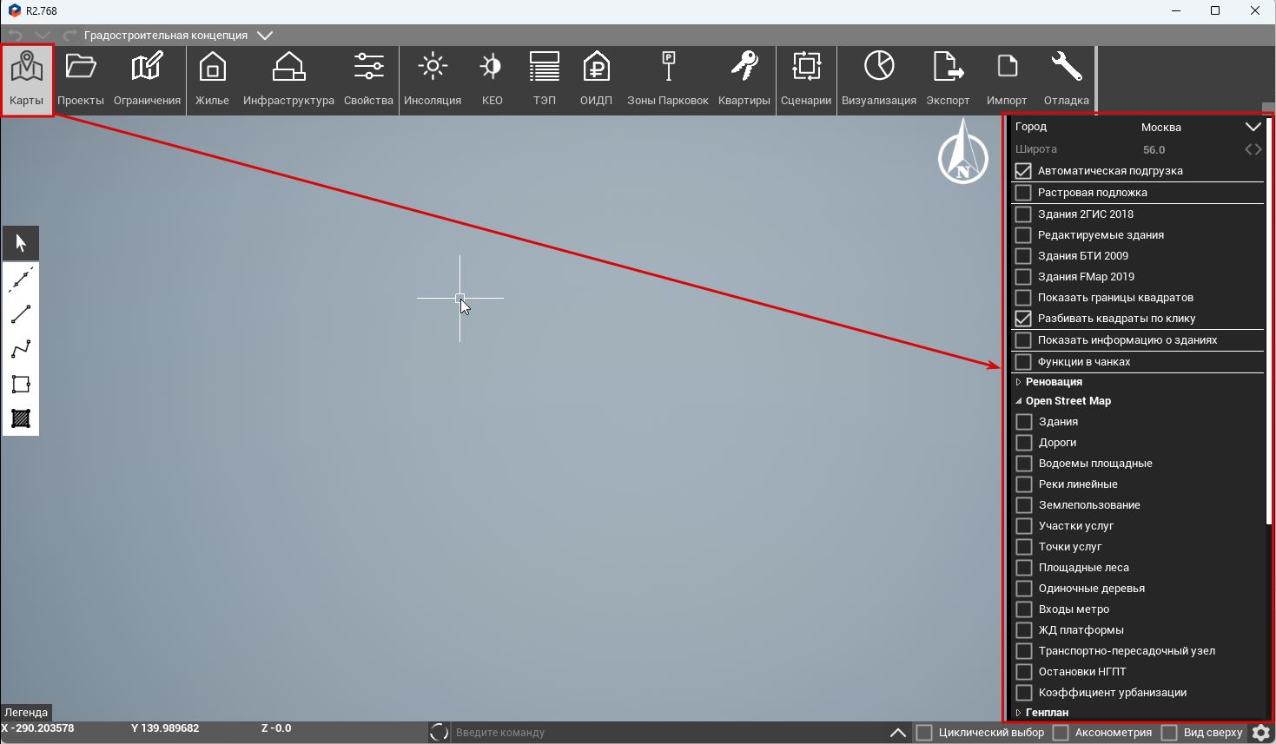
Task: Select the КЕО daylight icon
Action: [x=492, y=67]
